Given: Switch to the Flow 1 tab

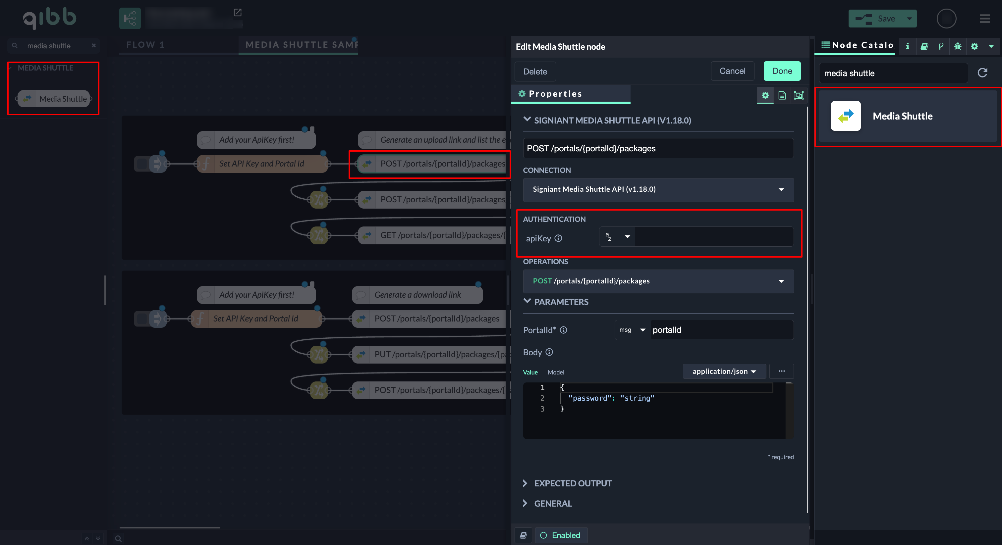Looking at the screenshot, I should pyautogui.click(x=145, y=45).
